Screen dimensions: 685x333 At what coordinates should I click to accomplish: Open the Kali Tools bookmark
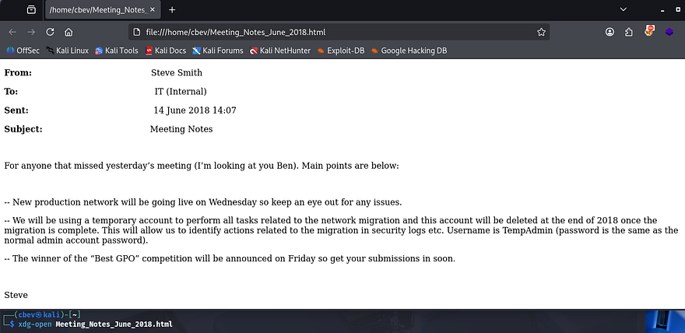117,51
